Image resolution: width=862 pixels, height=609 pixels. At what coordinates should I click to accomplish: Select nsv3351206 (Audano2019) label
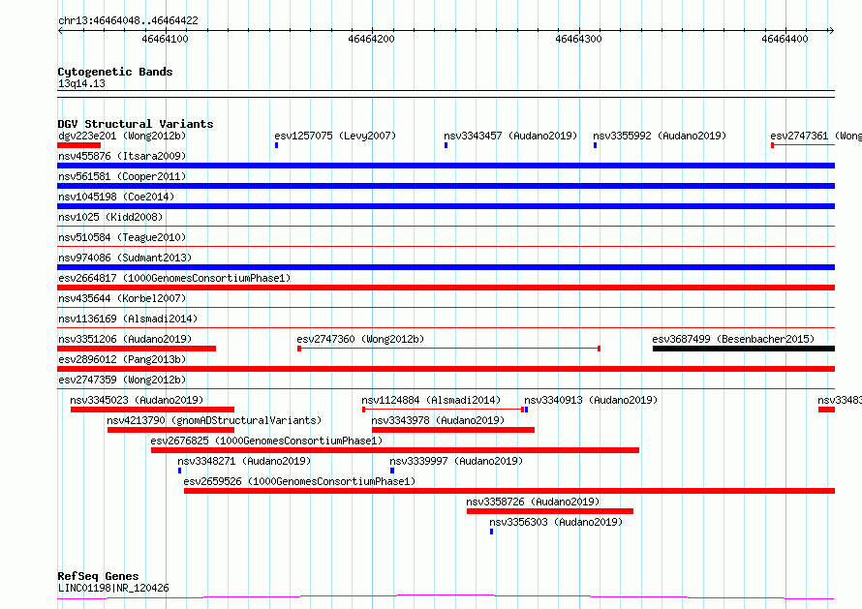coord(125,339)
